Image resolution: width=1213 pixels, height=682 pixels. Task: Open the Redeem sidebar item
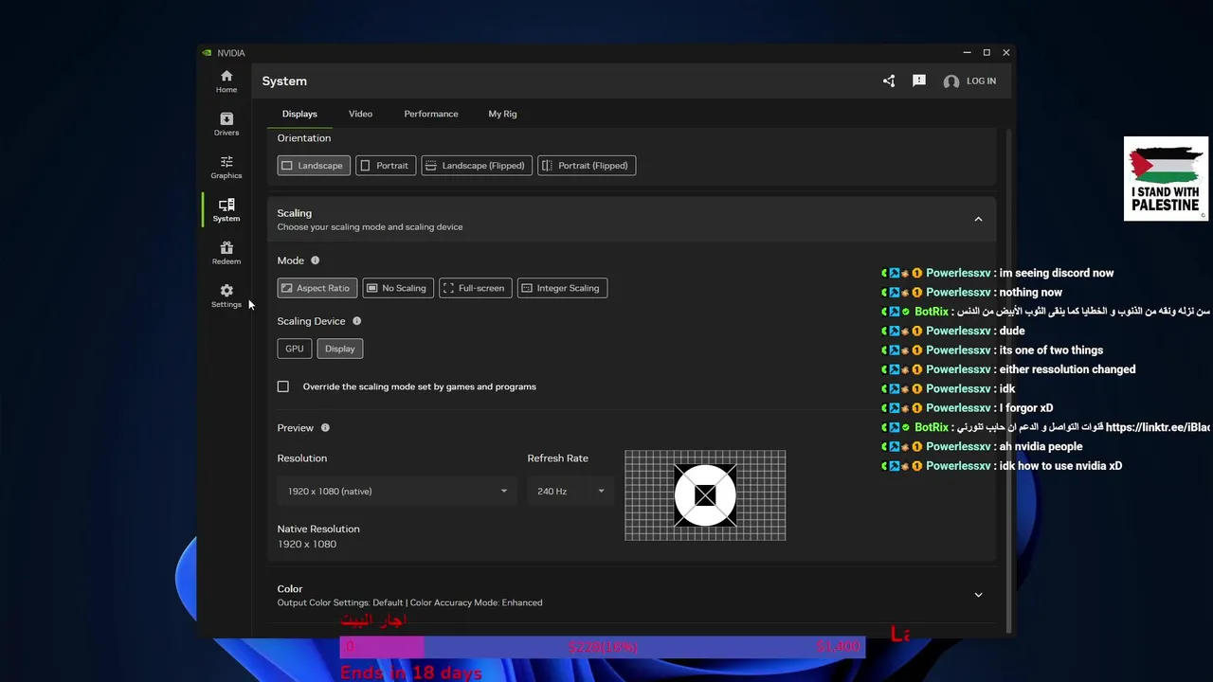(226, 253)
